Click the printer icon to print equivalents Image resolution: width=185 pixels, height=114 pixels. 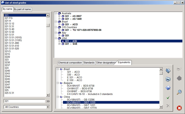[x=168, y=79]
